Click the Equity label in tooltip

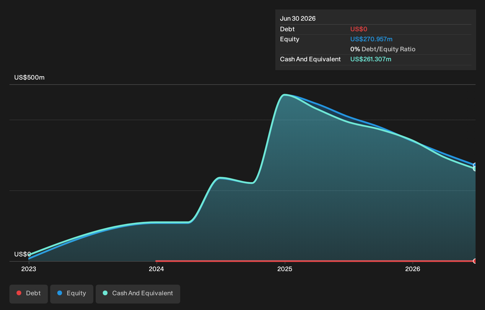289,39
